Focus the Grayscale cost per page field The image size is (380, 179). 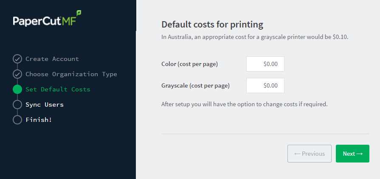265,85
